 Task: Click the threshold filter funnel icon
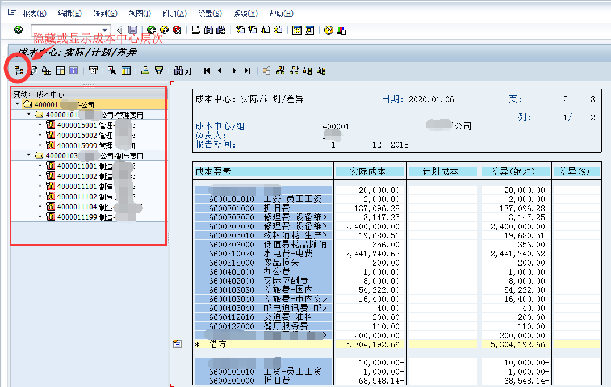pos(93,70)
